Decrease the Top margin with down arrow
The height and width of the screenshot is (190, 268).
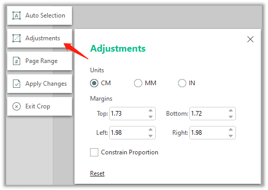click(151, 117)
